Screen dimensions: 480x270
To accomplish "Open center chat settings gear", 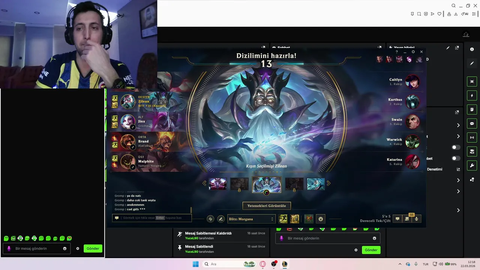I will (x=356, y=250).
